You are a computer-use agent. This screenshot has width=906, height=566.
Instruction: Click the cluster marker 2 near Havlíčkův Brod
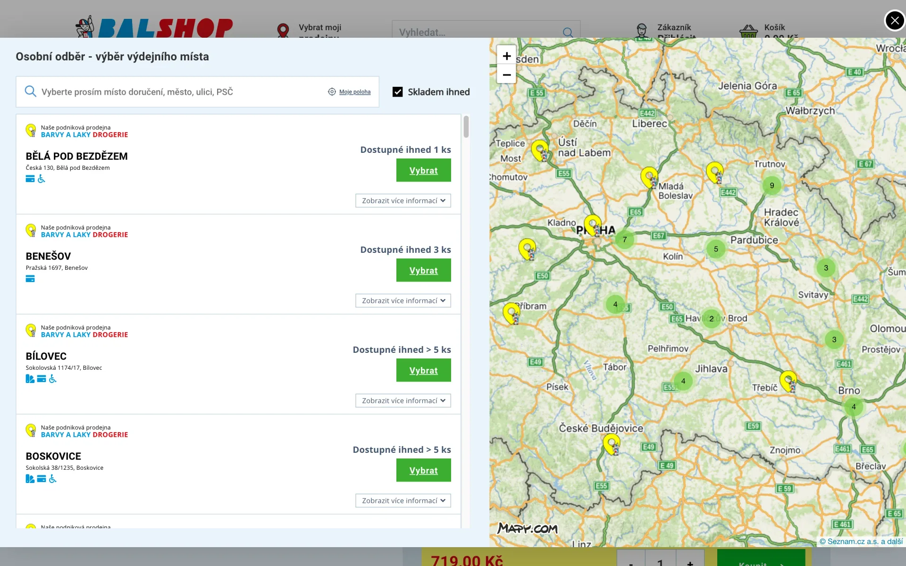click(x=712, y=319)
